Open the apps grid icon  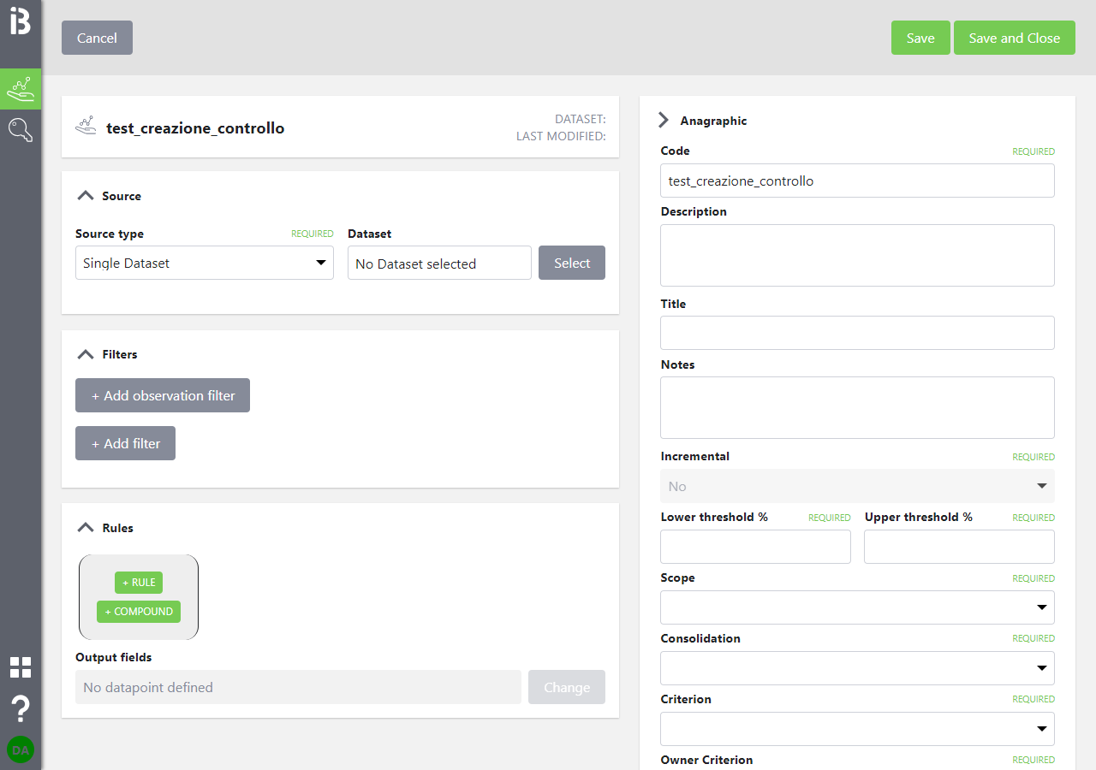21,667
